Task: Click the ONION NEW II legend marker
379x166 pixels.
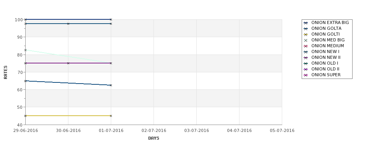Action: pos(306,58)
